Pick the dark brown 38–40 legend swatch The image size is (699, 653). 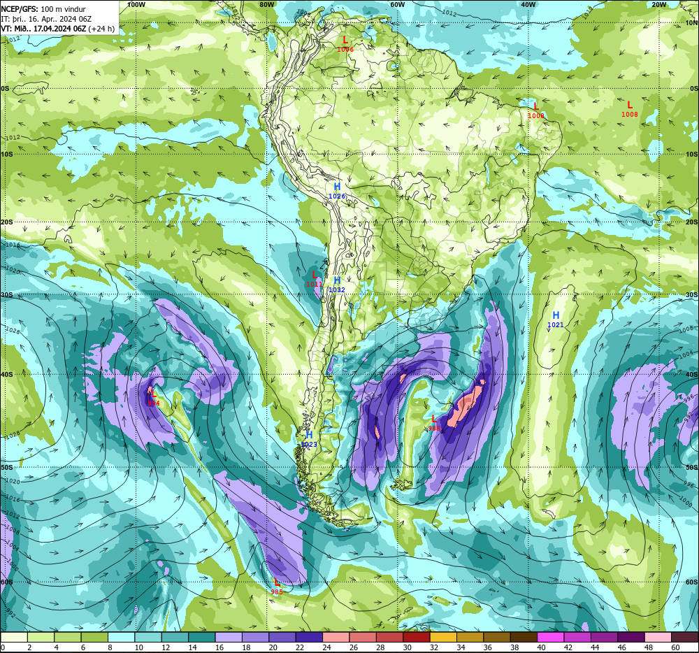(x=524, y=637)
